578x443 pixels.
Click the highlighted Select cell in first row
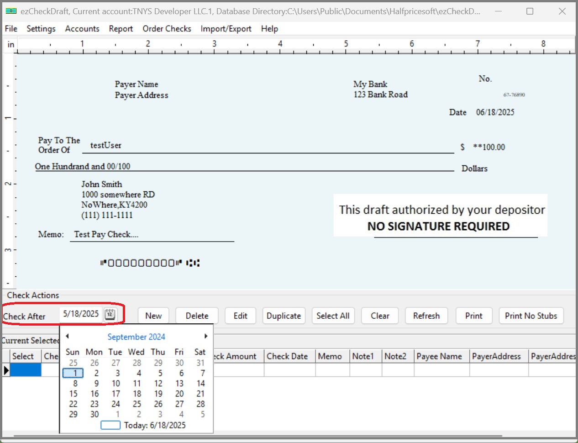point(26,370)
